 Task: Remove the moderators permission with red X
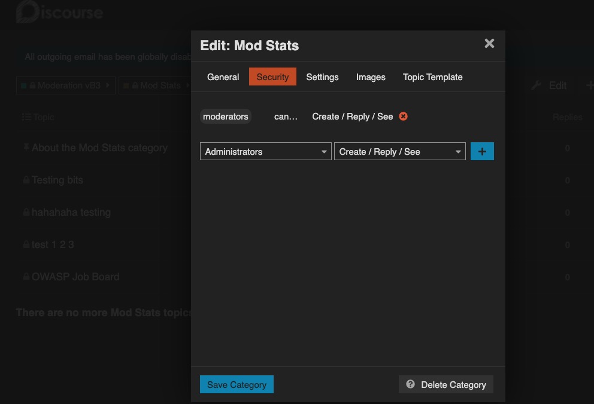403,117
